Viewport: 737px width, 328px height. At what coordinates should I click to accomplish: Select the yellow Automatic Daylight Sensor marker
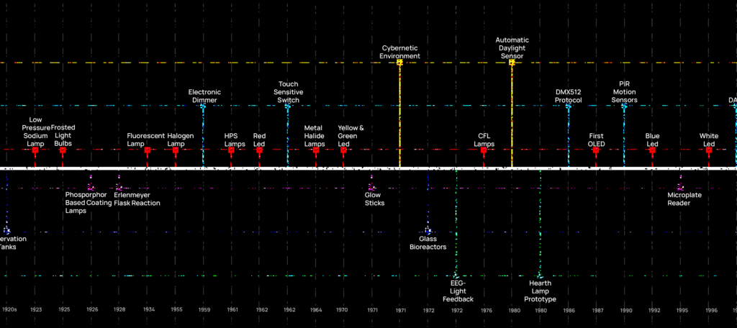click(x=512, y=63)
